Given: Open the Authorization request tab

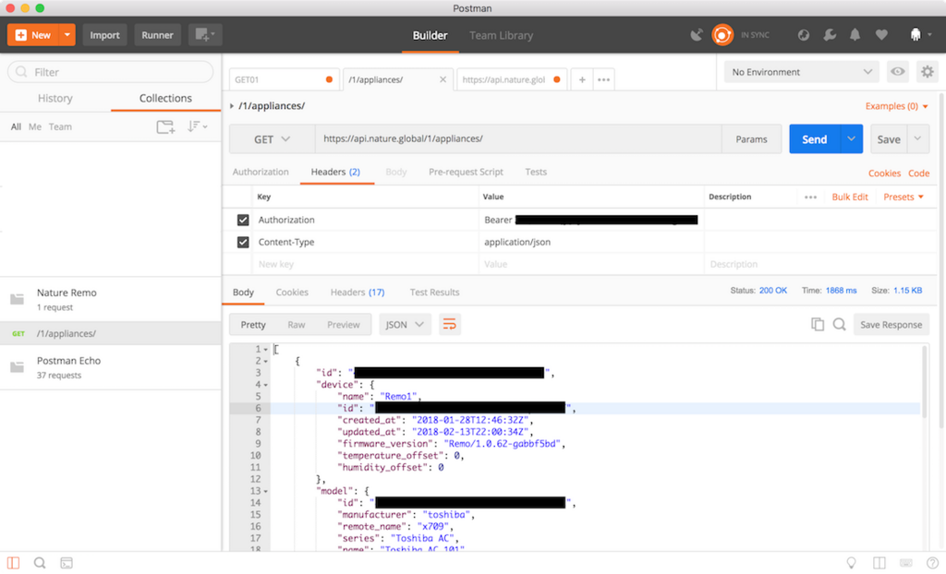Looking at the screenshot, I should pyautogui.click(x=261, y=172).
